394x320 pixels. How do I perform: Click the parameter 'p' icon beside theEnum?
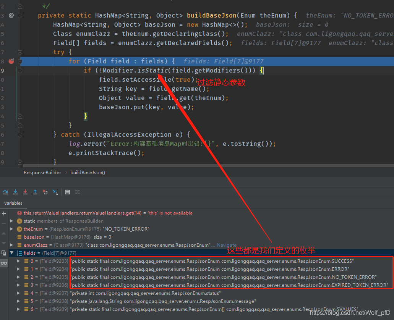[19, 229]
